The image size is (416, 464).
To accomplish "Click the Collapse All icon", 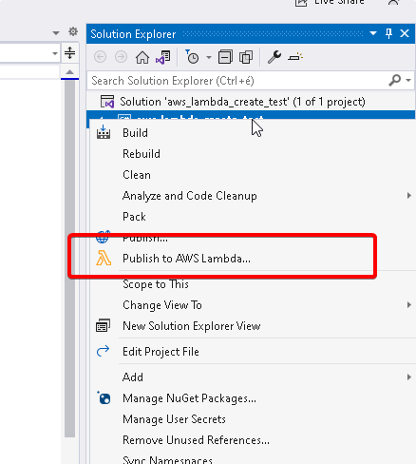I will pyautogui.click(x=225, y=57).
